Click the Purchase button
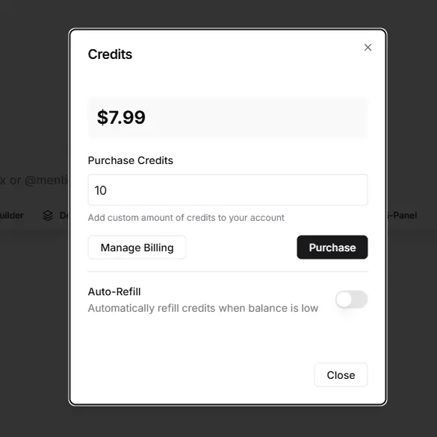437x437 pixels. [x=332, y=247]
